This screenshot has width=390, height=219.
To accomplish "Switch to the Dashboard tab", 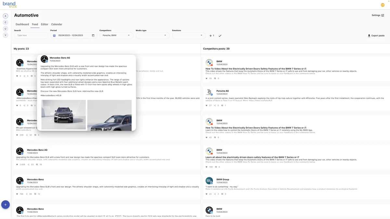I will click(x=22, y=24).
